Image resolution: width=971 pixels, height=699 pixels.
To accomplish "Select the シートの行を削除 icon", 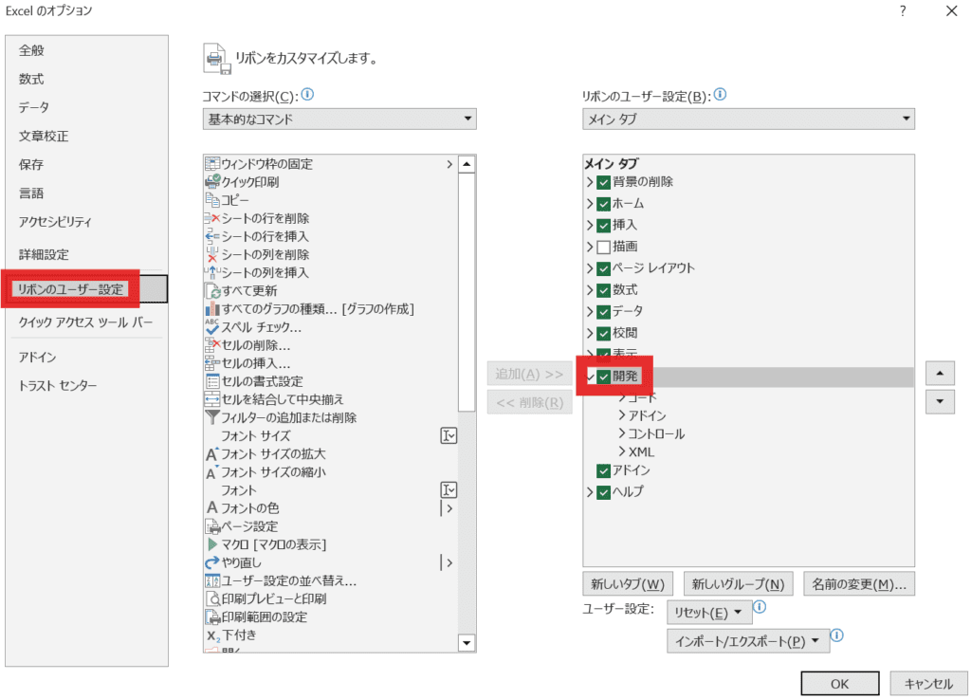I will (212, 218).
